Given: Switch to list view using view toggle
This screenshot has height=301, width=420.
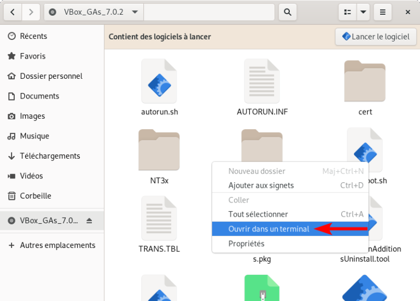Looking at the screenshot, I should click(x=347, y=12).
